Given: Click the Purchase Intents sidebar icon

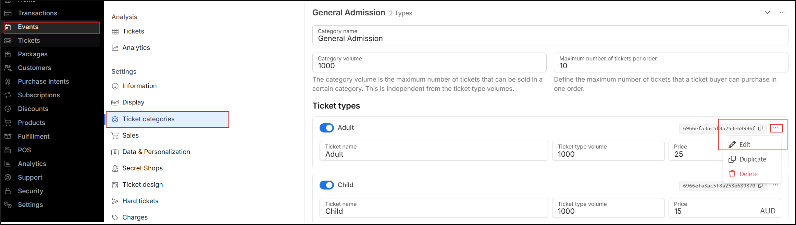Looking at the screenshot, I should pyautogui.click(x=8, y=82).
